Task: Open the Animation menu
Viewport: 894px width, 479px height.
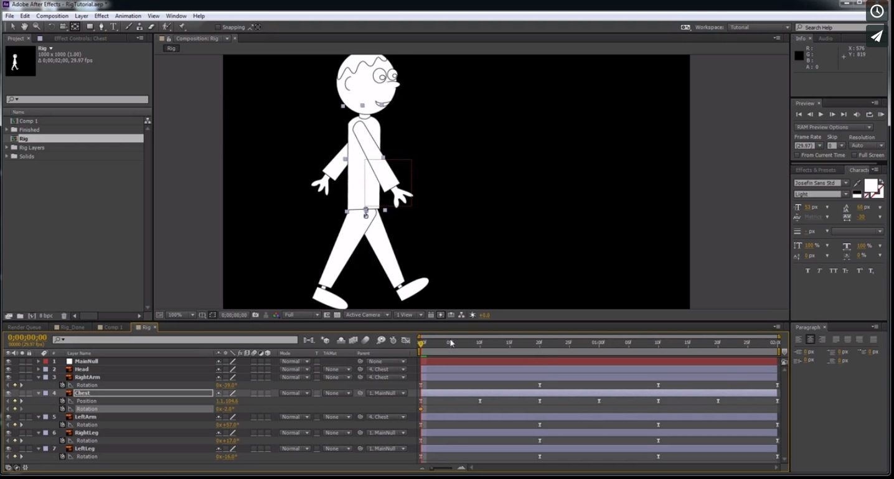Action: coord(128,16)
